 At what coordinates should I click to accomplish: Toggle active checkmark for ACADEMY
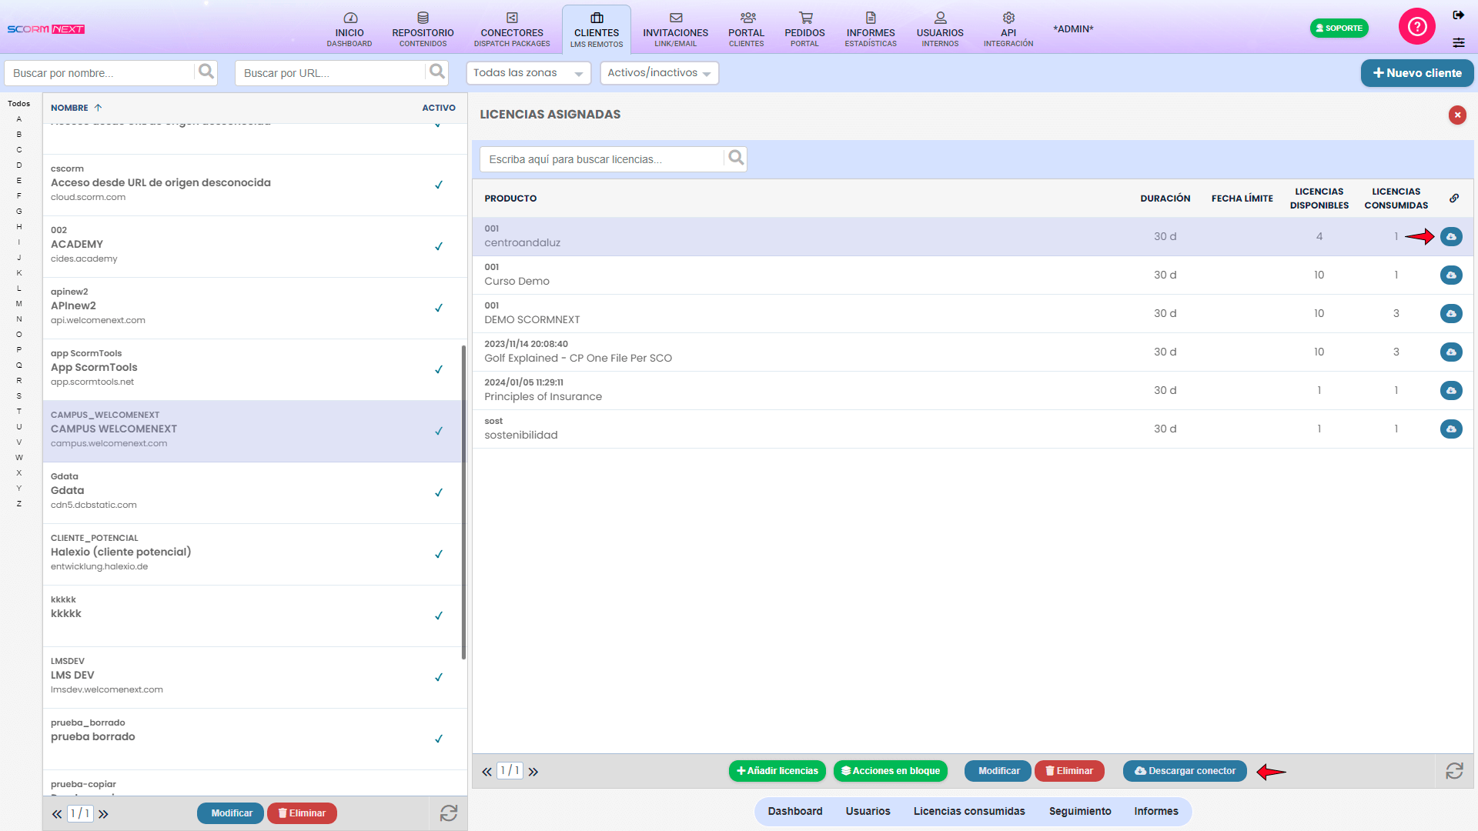[439, 246]
